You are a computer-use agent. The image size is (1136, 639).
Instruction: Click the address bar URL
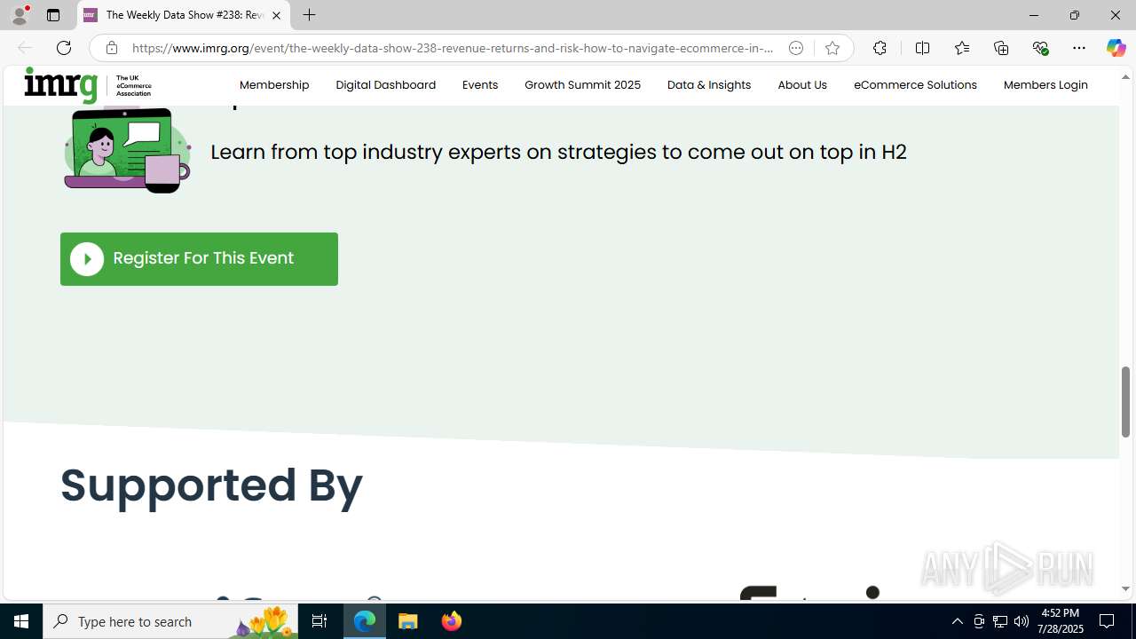[x=453, y=48]
